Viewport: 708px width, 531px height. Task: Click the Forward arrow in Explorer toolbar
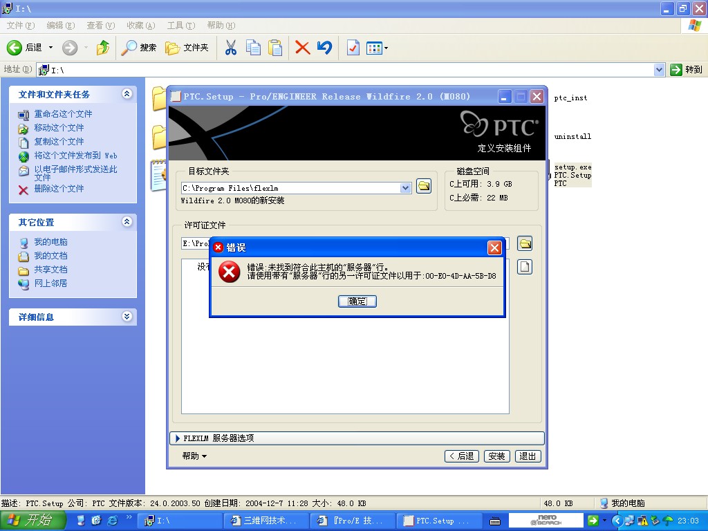coord(70,48)
